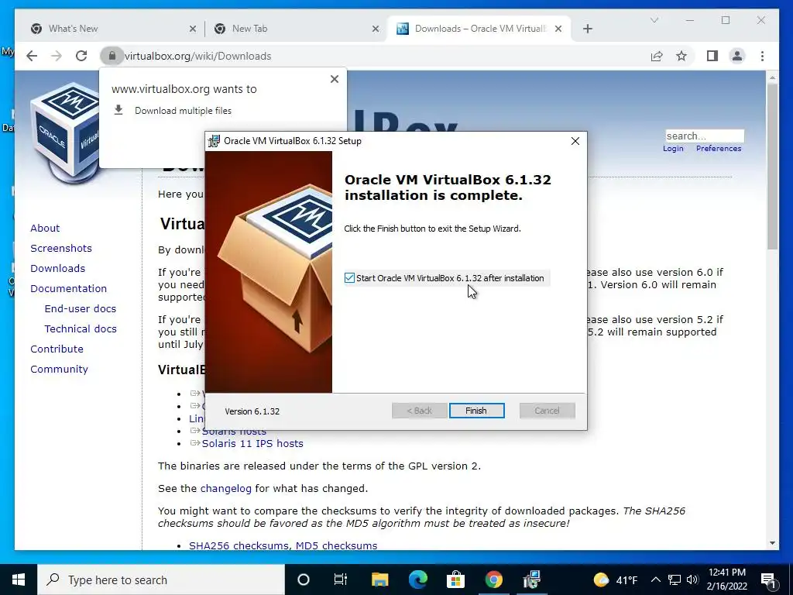Image resolution: width=793 pixels, height=595 pixels.
Task: Click the address bar URL
Action: click(x=198, y=56)
